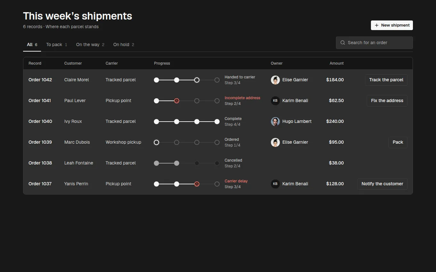The height and width of the screenshot is (272, 436).
Task: Click the first step ring on Order 1039 progress
Action: pos(156,142)
